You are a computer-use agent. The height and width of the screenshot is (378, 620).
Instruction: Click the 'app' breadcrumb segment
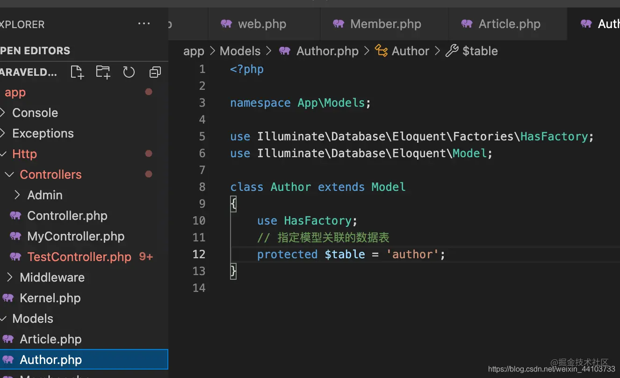pyautogui.click(x=194, y=51)
